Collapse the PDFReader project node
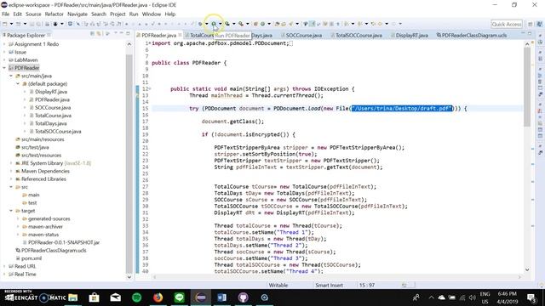This screenshot has height=306, width=545. 4,68
